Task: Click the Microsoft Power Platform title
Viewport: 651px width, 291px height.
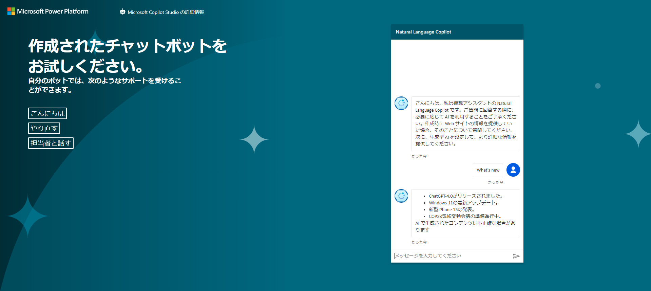Action: [x=53, y=12]
